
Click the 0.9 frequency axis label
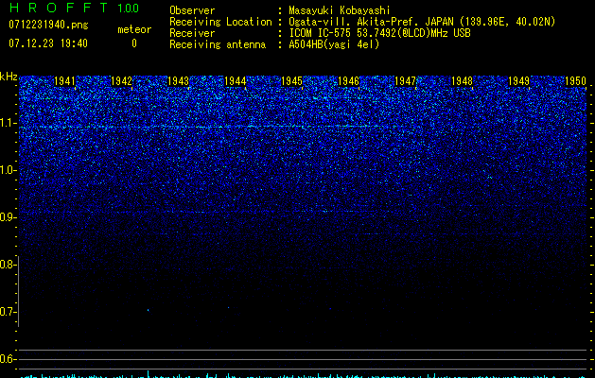8,217
